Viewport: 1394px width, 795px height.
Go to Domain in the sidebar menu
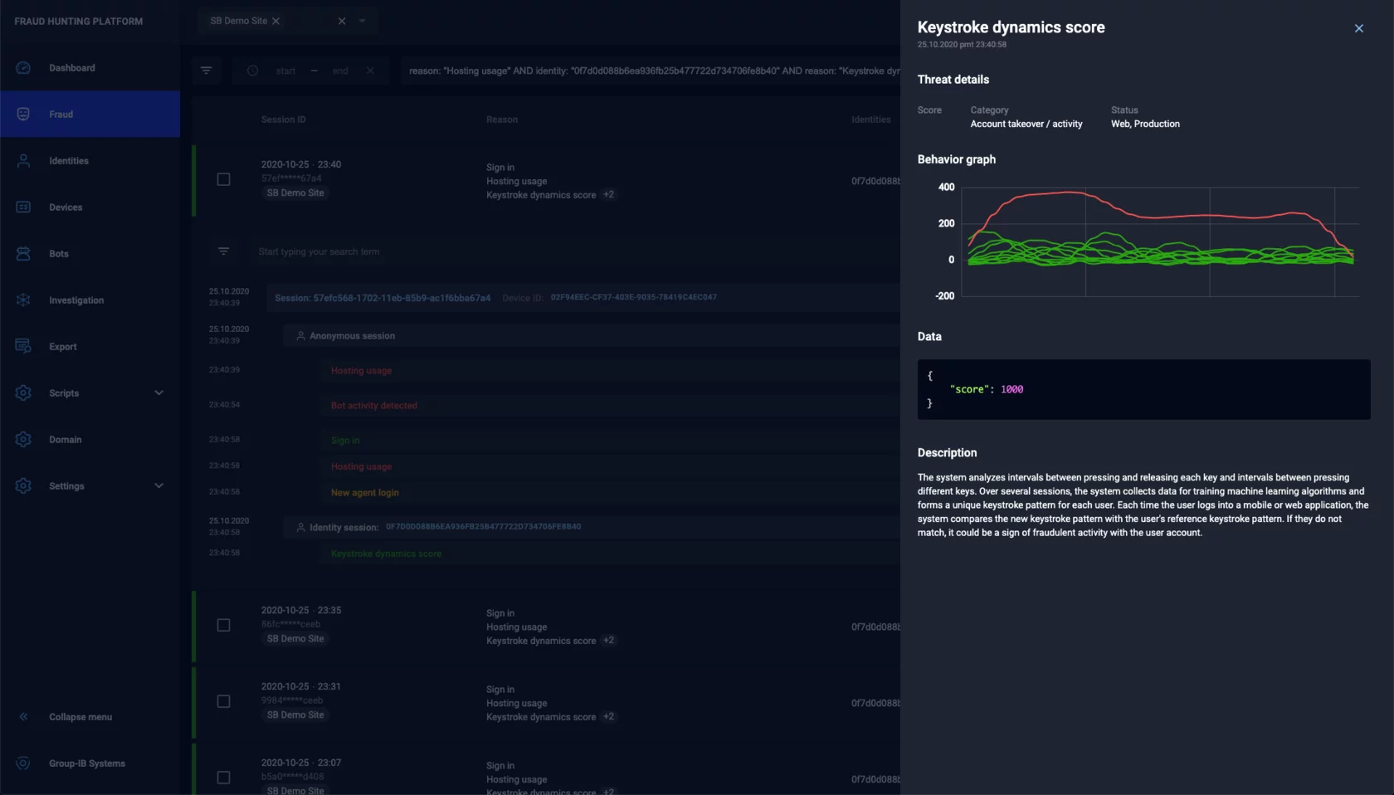pos(64,439)
